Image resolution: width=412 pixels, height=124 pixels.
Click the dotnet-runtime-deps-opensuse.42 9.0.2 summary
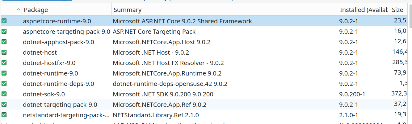point(170,84)
